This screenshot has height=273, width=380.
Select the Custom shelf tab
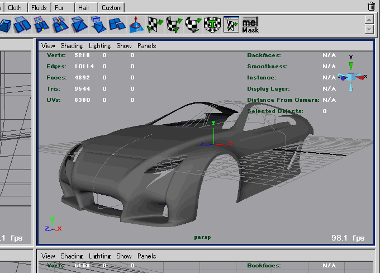click(x=112, y=8)
